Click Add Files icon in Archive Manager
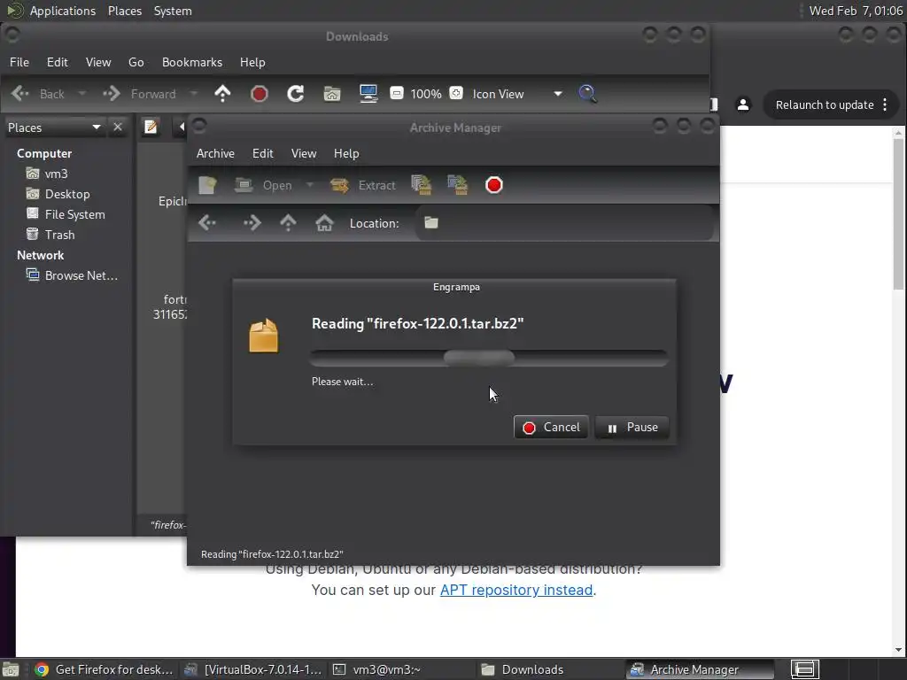The width and height of the screenshot is (907, 680). tap(421, 185)
